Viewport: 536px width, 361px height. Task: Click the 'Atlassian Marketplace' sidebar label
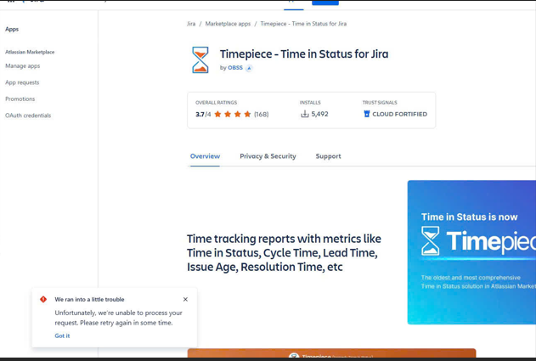pos(30,52)
